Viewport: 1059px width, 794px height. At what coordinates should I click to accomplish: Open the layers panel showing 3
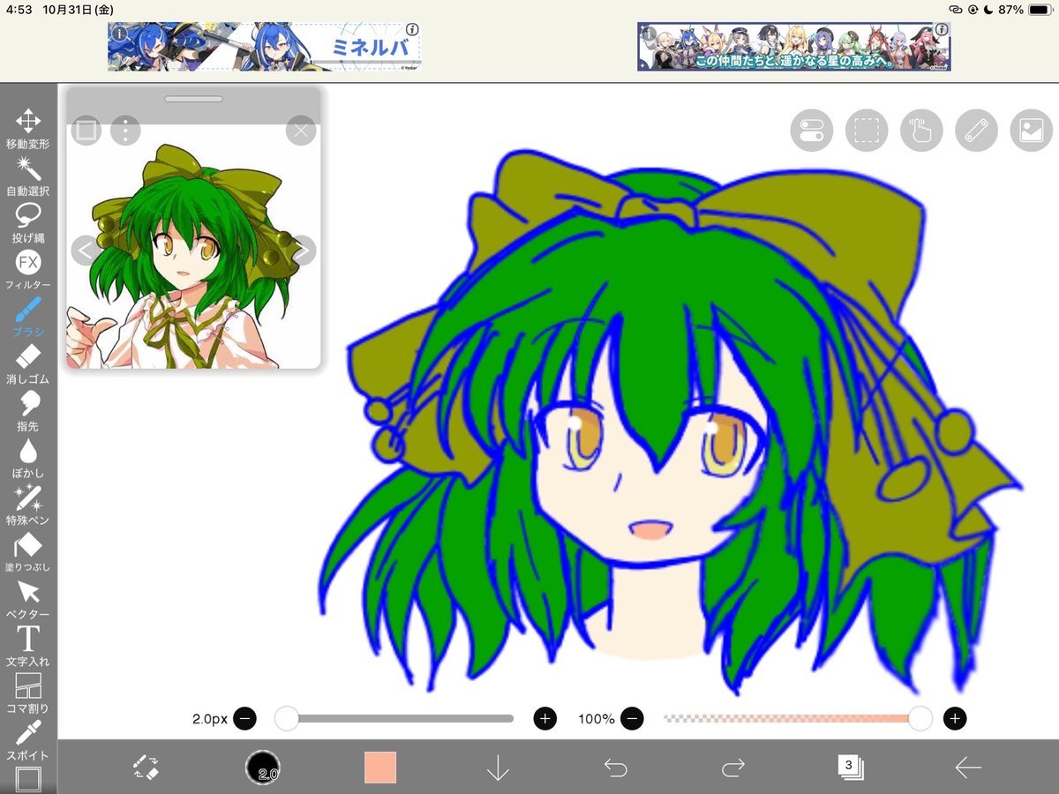(x=850, y=766)
